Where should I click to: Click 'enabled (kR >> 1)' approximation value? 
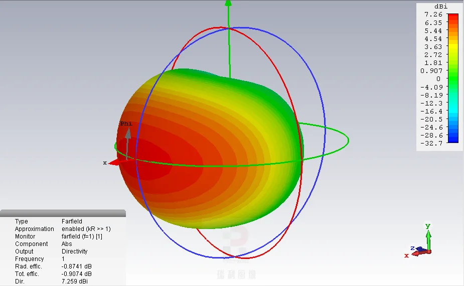pyautogui.click(x=86, y=229)
